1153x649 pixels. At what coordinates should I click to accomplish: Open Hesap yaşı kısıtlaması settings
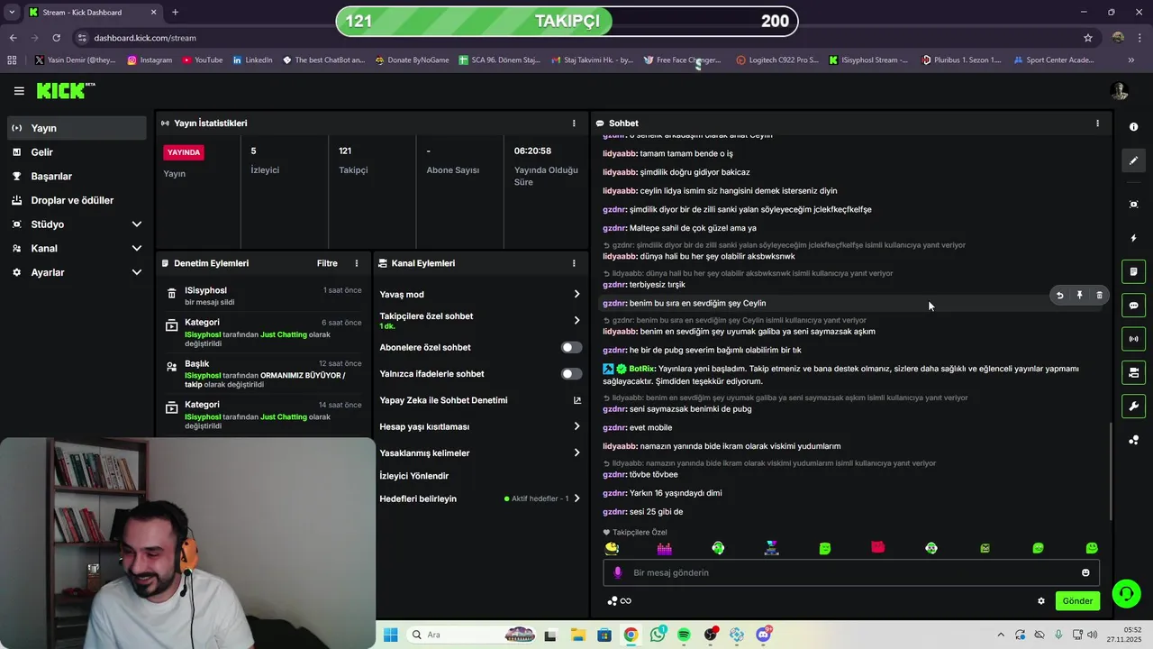(x=480, y=426)
